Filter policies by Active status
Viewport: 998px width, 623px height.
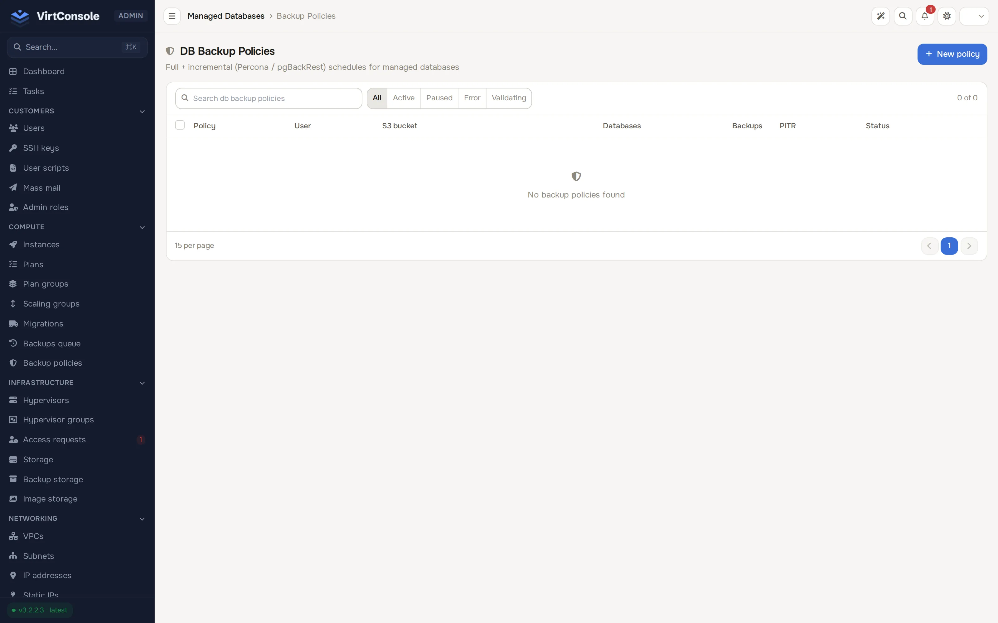pyautogui.click(x=404, y=98)
